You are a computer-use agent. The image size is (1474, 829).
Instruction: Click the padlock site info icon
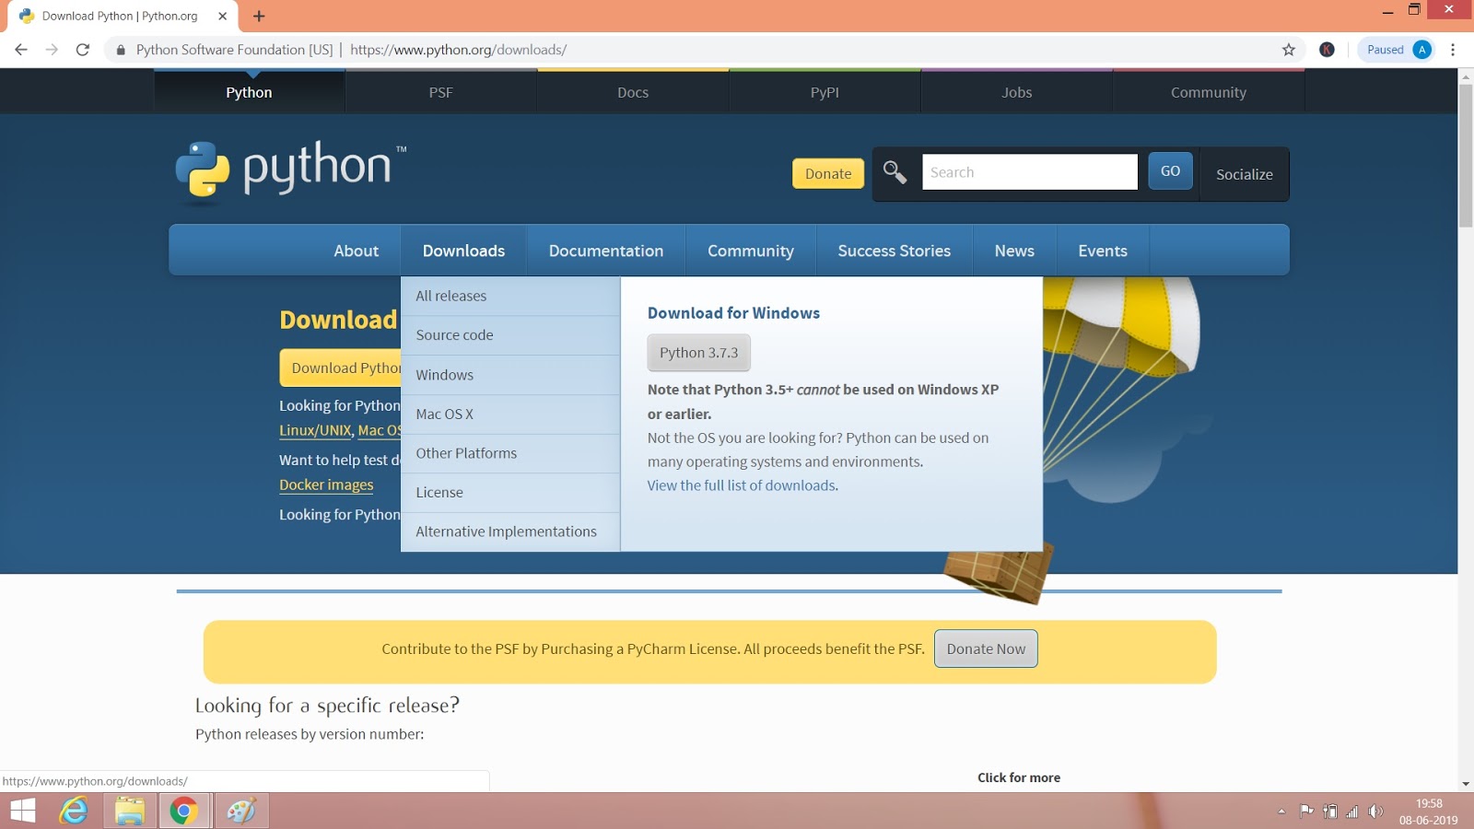[121, 50]
